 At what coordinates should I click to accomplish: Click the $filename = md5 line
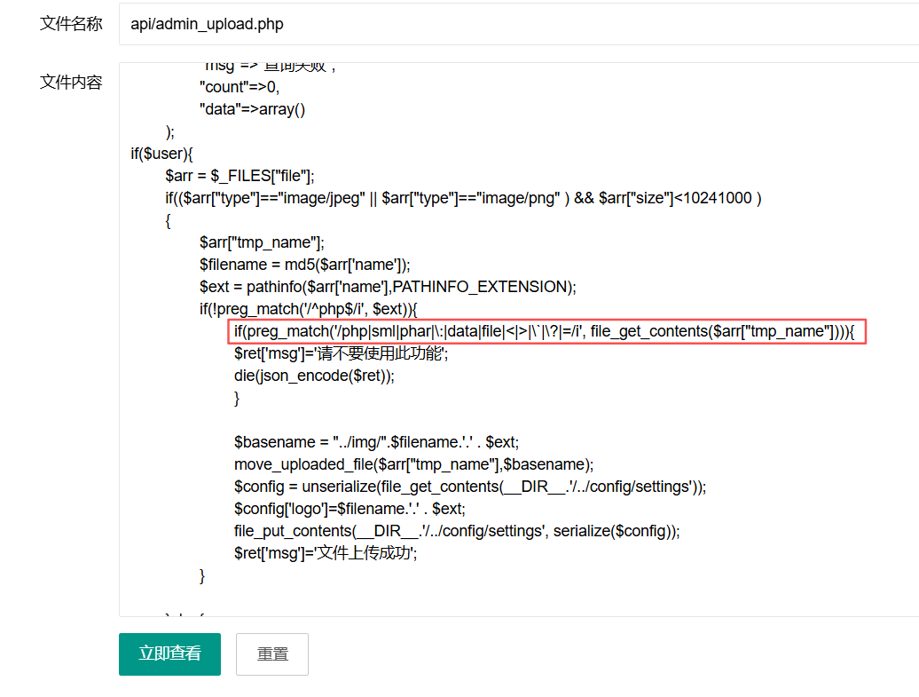click(304, 265)
